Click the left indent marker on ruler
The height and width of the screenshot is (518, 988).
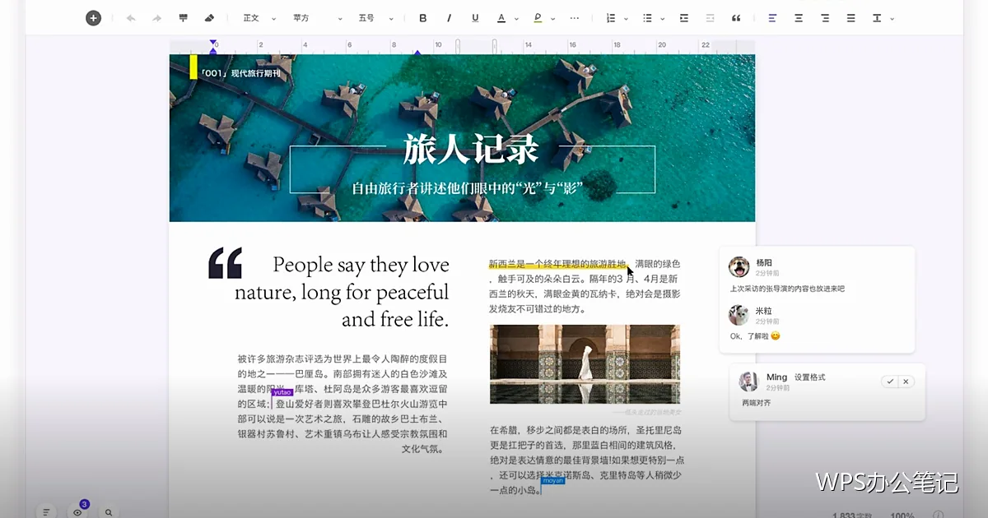coord(213,49)
